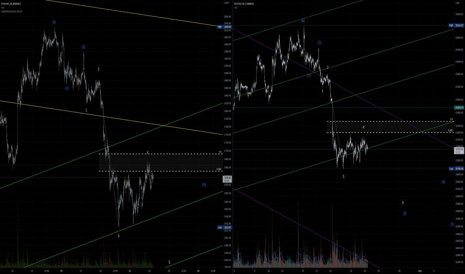The width and height of the screenshot is (465, 274).
Task: Click Sep label on BTC time axis
Action: 420,271
